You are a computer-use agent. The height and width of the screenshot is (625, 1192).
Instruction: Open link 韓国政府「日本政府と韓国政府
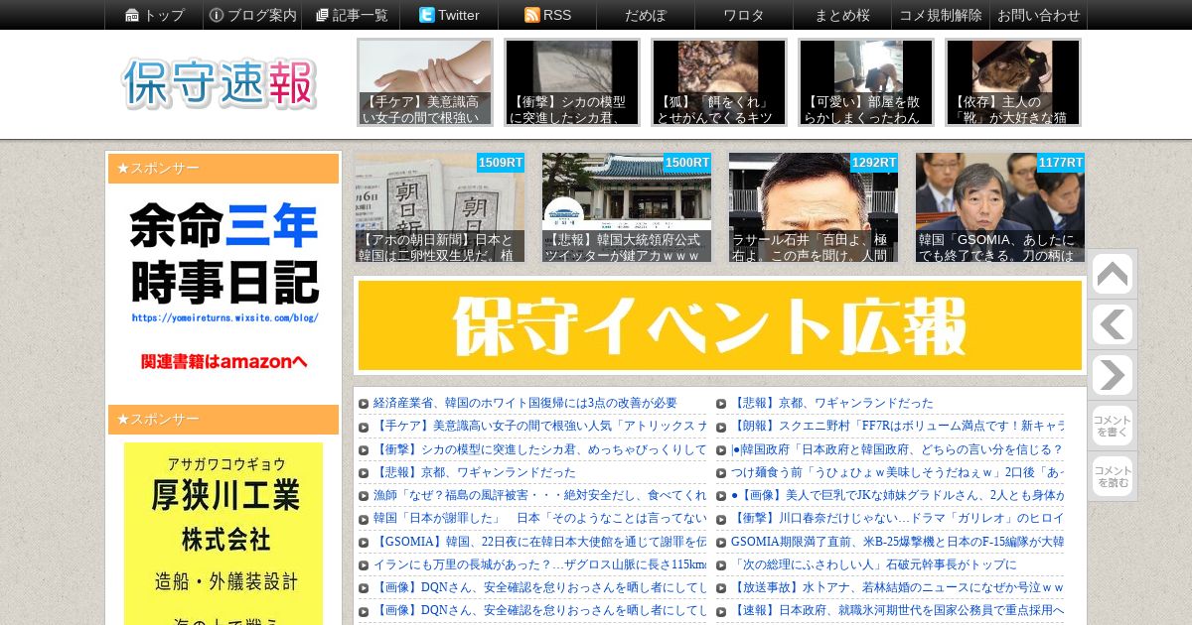[897, 448]
